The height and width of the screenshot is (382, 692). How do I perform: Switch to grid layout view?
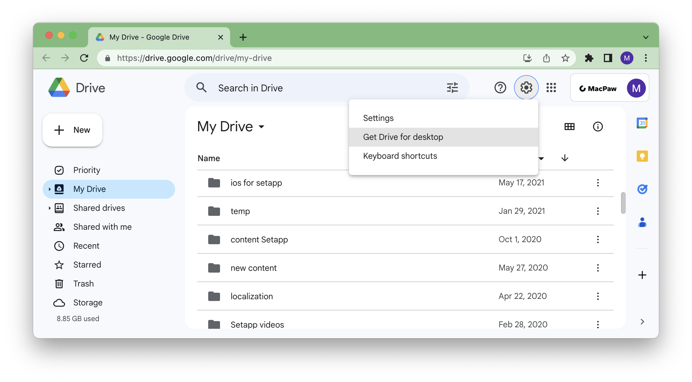pos(569,127)
